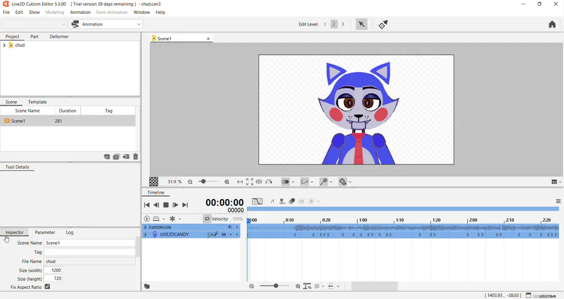Open the onion skin options dropdown arrow

[293, 182]
